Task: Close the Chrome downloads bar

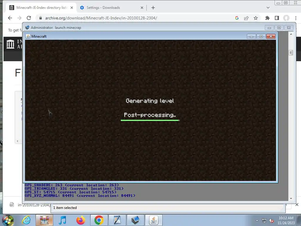Action: coord(297,205)
